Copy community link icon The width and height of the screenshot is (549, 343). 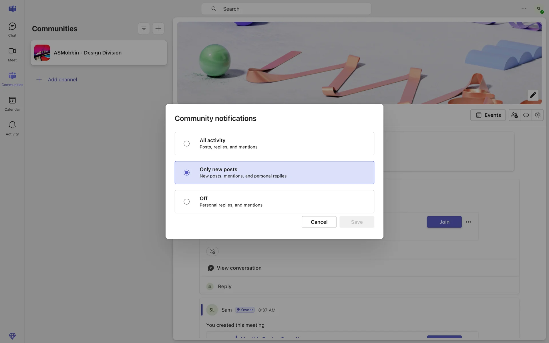coord(526,115)
